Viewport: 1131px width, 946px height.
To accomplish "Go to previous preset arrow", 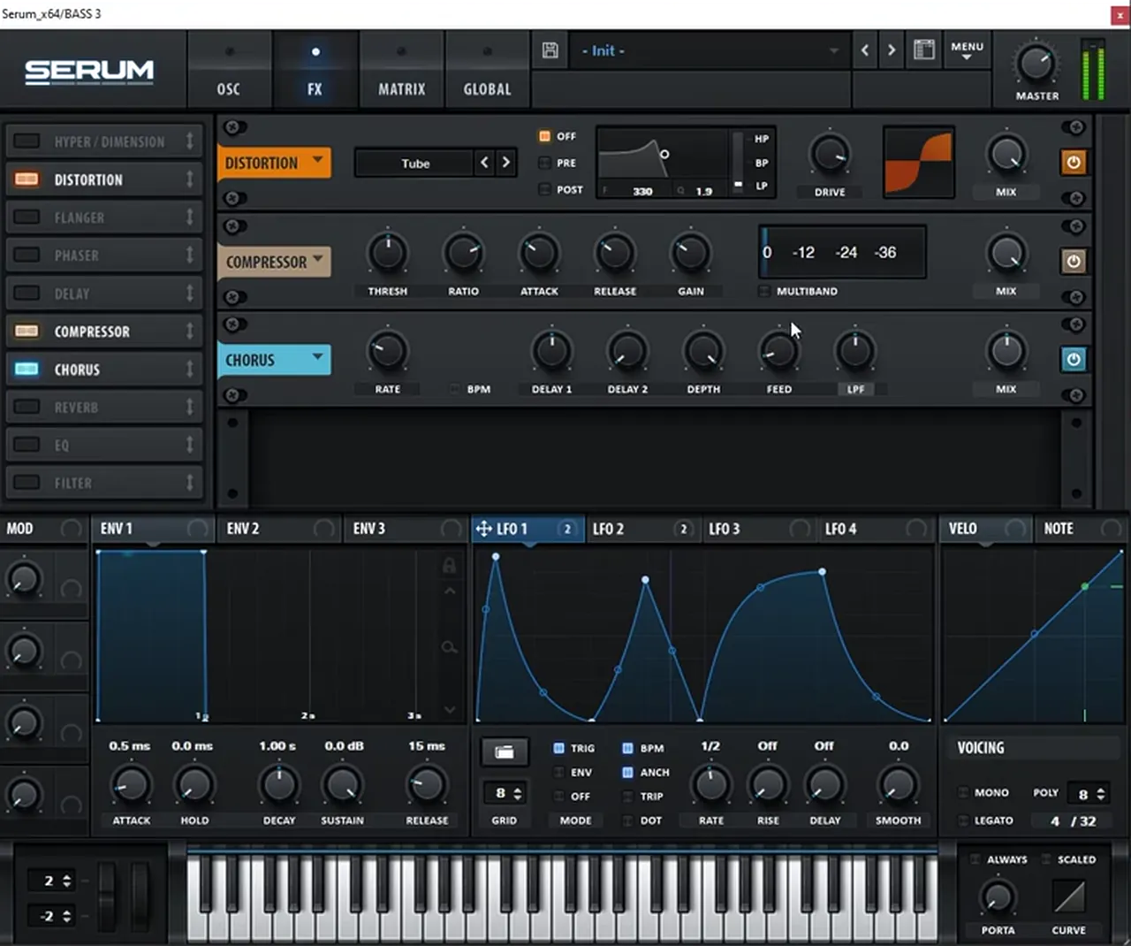I will click(865, 50).
